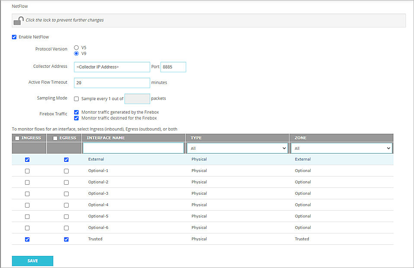The image size is (414, 268).
Task: Select protocol version V5
Action: (x=76, y=47)
